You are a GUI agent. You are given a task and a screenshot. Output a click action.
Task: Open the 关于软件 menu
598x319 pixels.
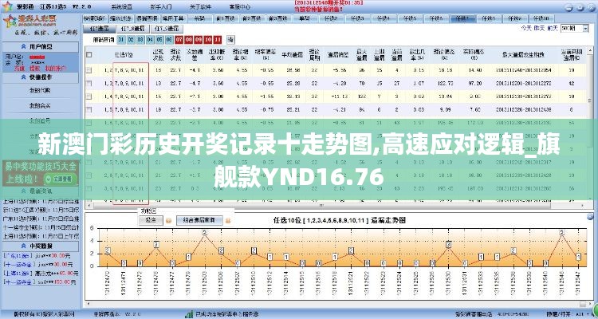[201, 7]
